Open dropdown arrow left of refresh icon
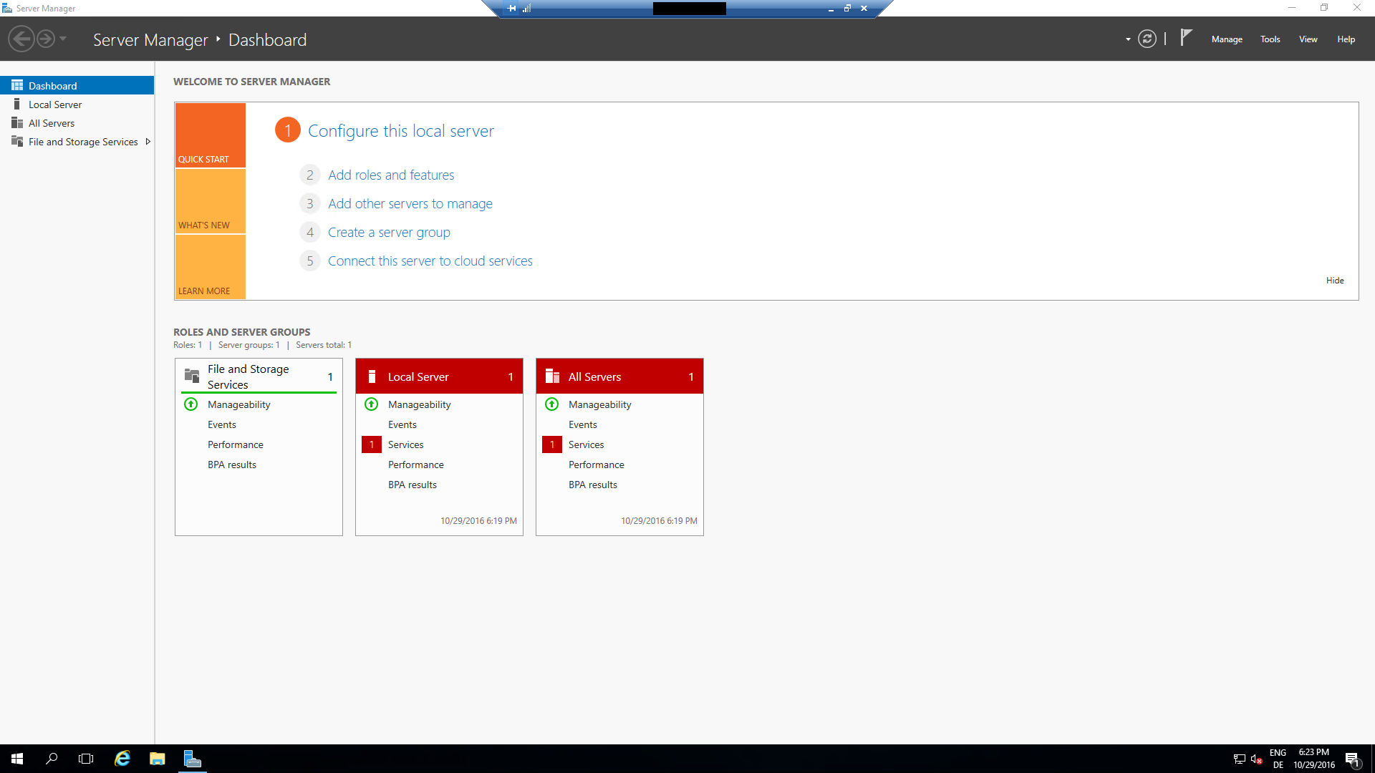The image size is (1375, 773). coord(1128,39)
